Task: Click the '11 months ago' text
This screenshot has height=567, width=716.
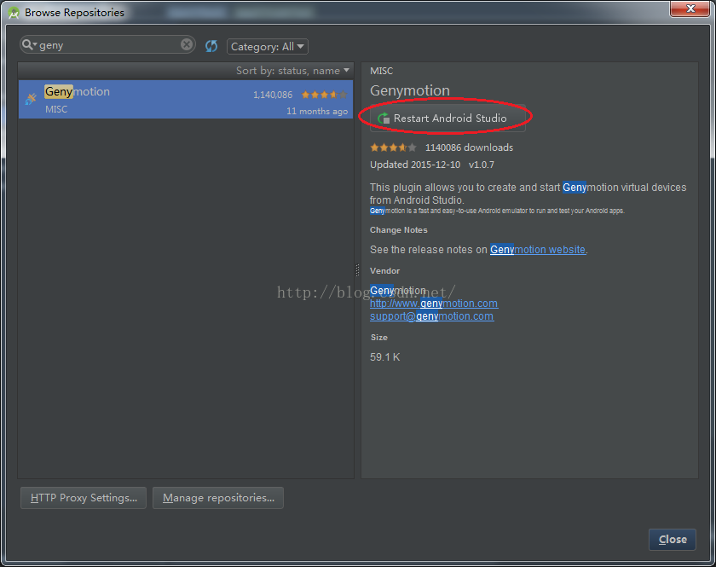Action: tap(317, 111)
